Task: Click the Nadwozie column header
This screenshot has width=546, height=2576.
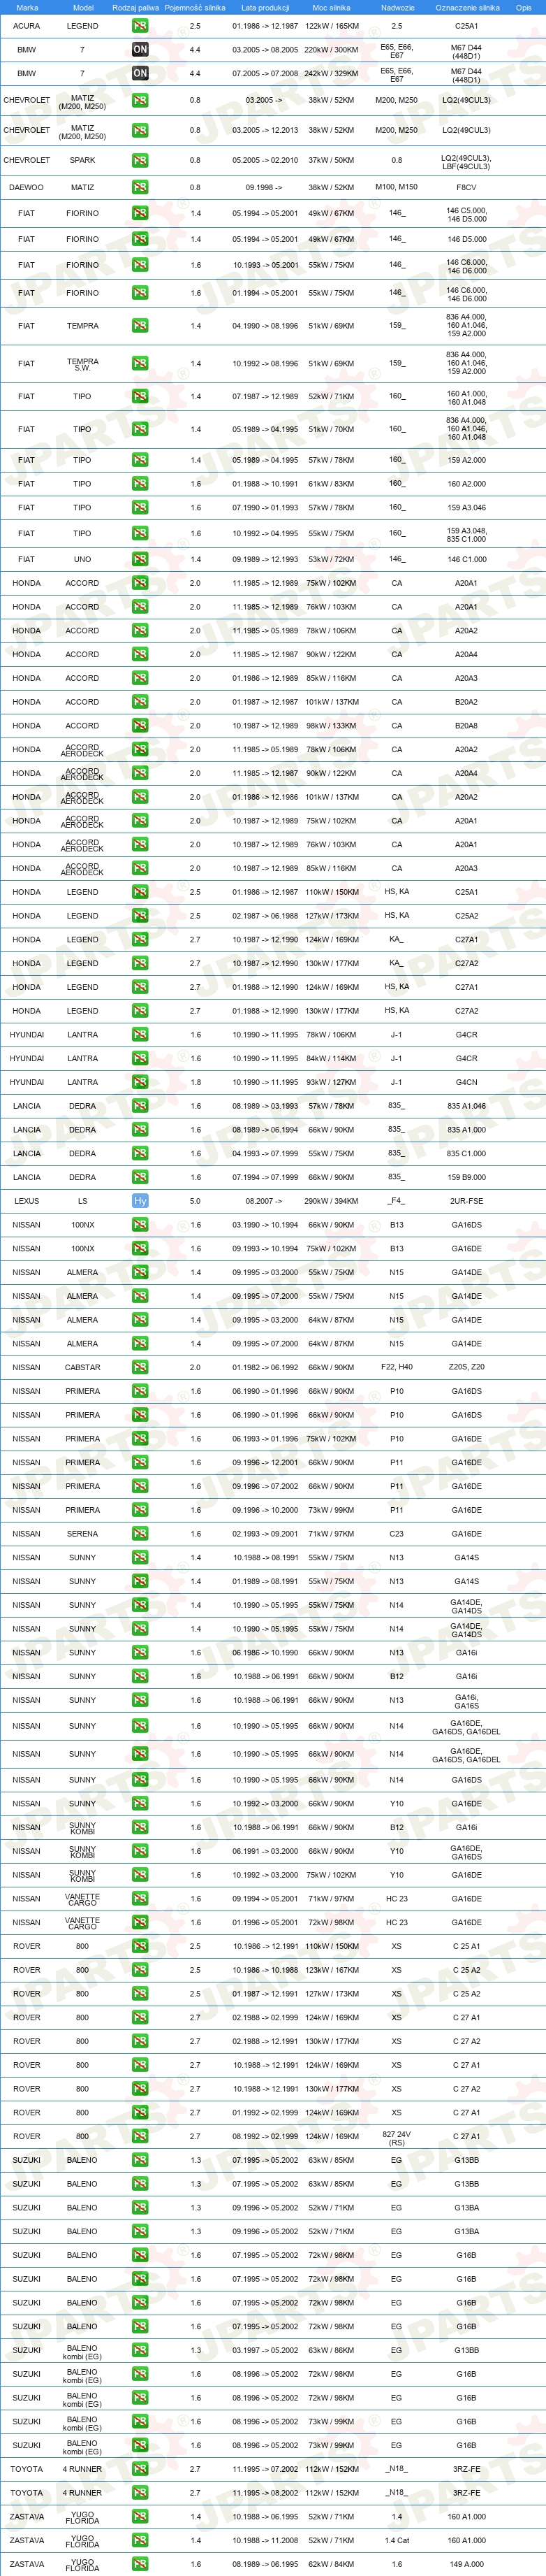Action: coord(397,7)
